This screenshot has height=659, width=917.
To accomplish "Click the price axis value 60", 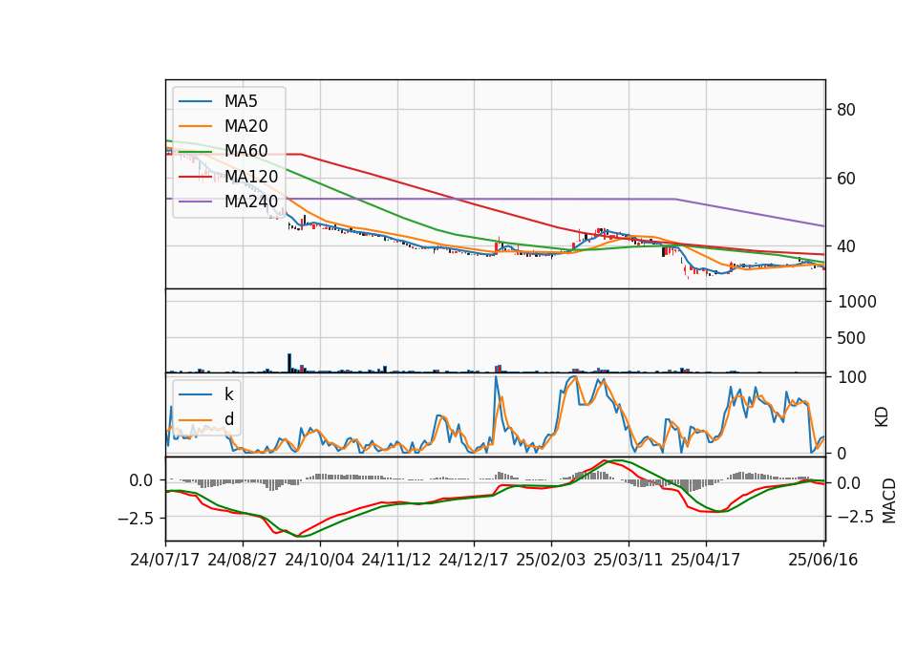I will pos(846,179).
